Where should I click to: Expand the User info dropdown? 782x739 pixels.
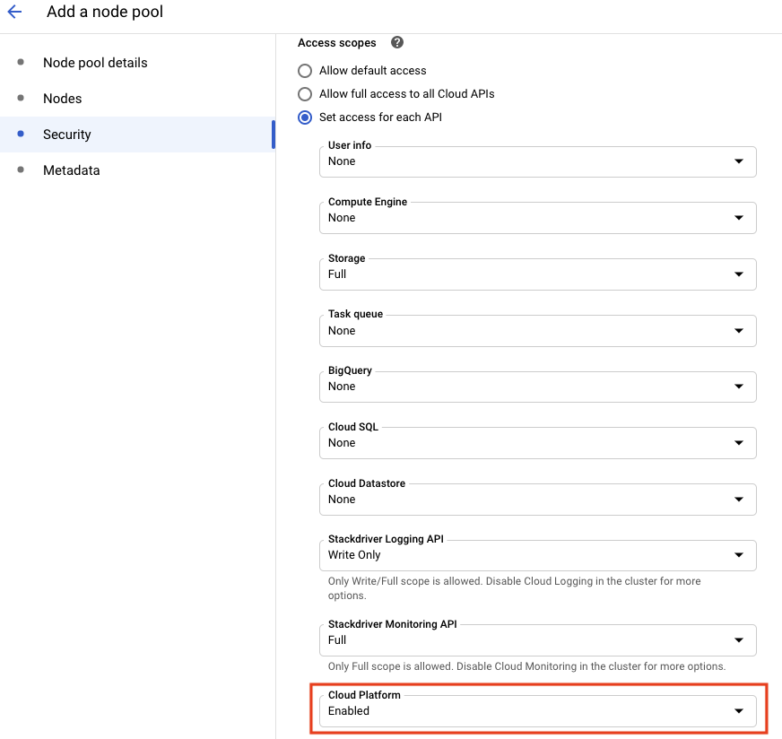pyautogui.click(x=537, y=162)
